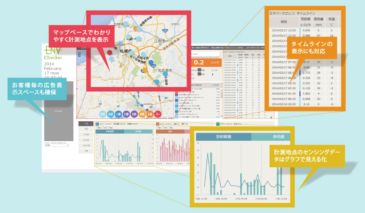The height and width of the screenshot is (213, 365).
Task: Click the lower dark wind icon
Action: 199,74
